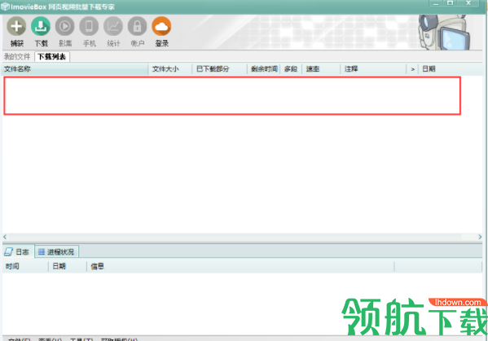This screenshot has height=341, width=488.
Task: Open the 统计 statistics chart icon
Action: (113, 26)
